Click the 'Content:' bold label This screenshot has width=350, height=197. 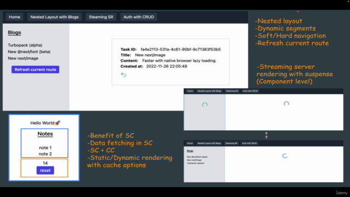pos(129,61)
